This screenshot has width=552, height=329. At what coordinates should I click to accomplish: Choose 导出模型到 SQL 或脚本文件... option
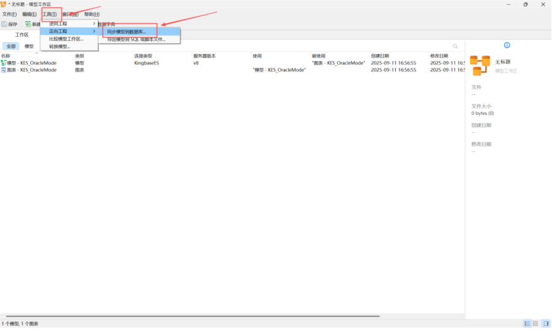click(136, 39)
